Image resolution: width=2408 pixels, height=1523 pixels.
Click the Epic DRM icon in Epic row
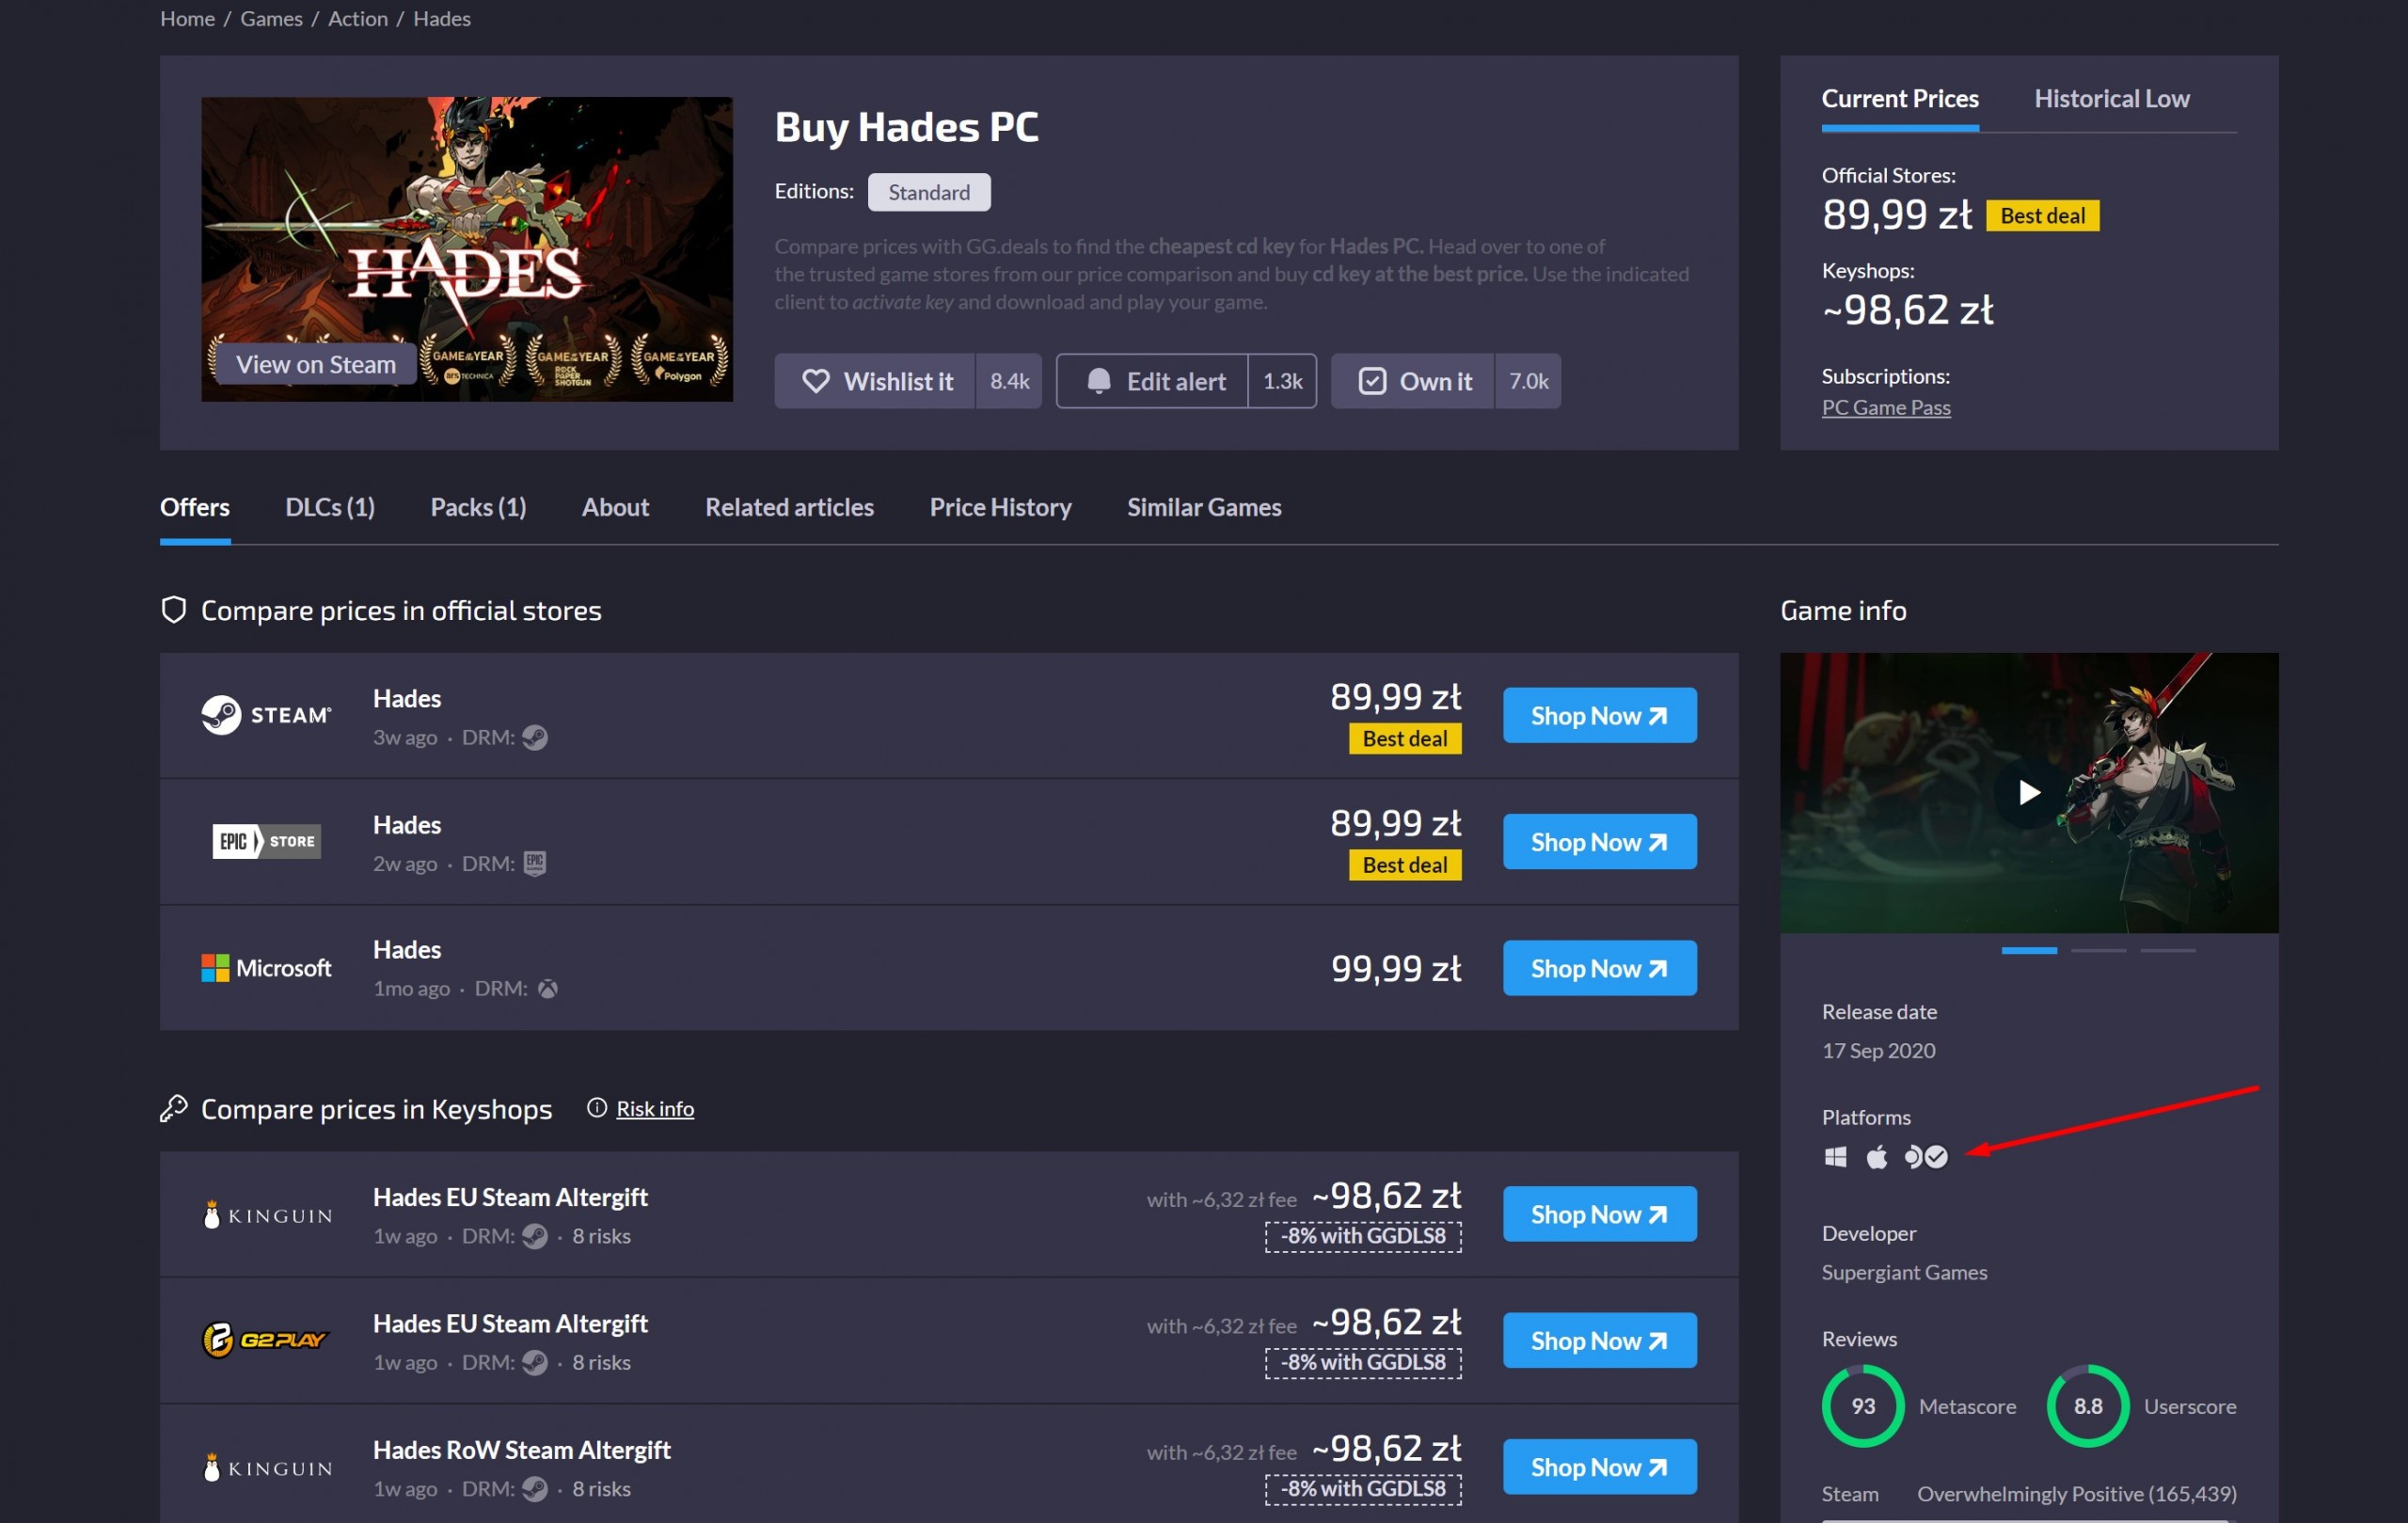535,863
